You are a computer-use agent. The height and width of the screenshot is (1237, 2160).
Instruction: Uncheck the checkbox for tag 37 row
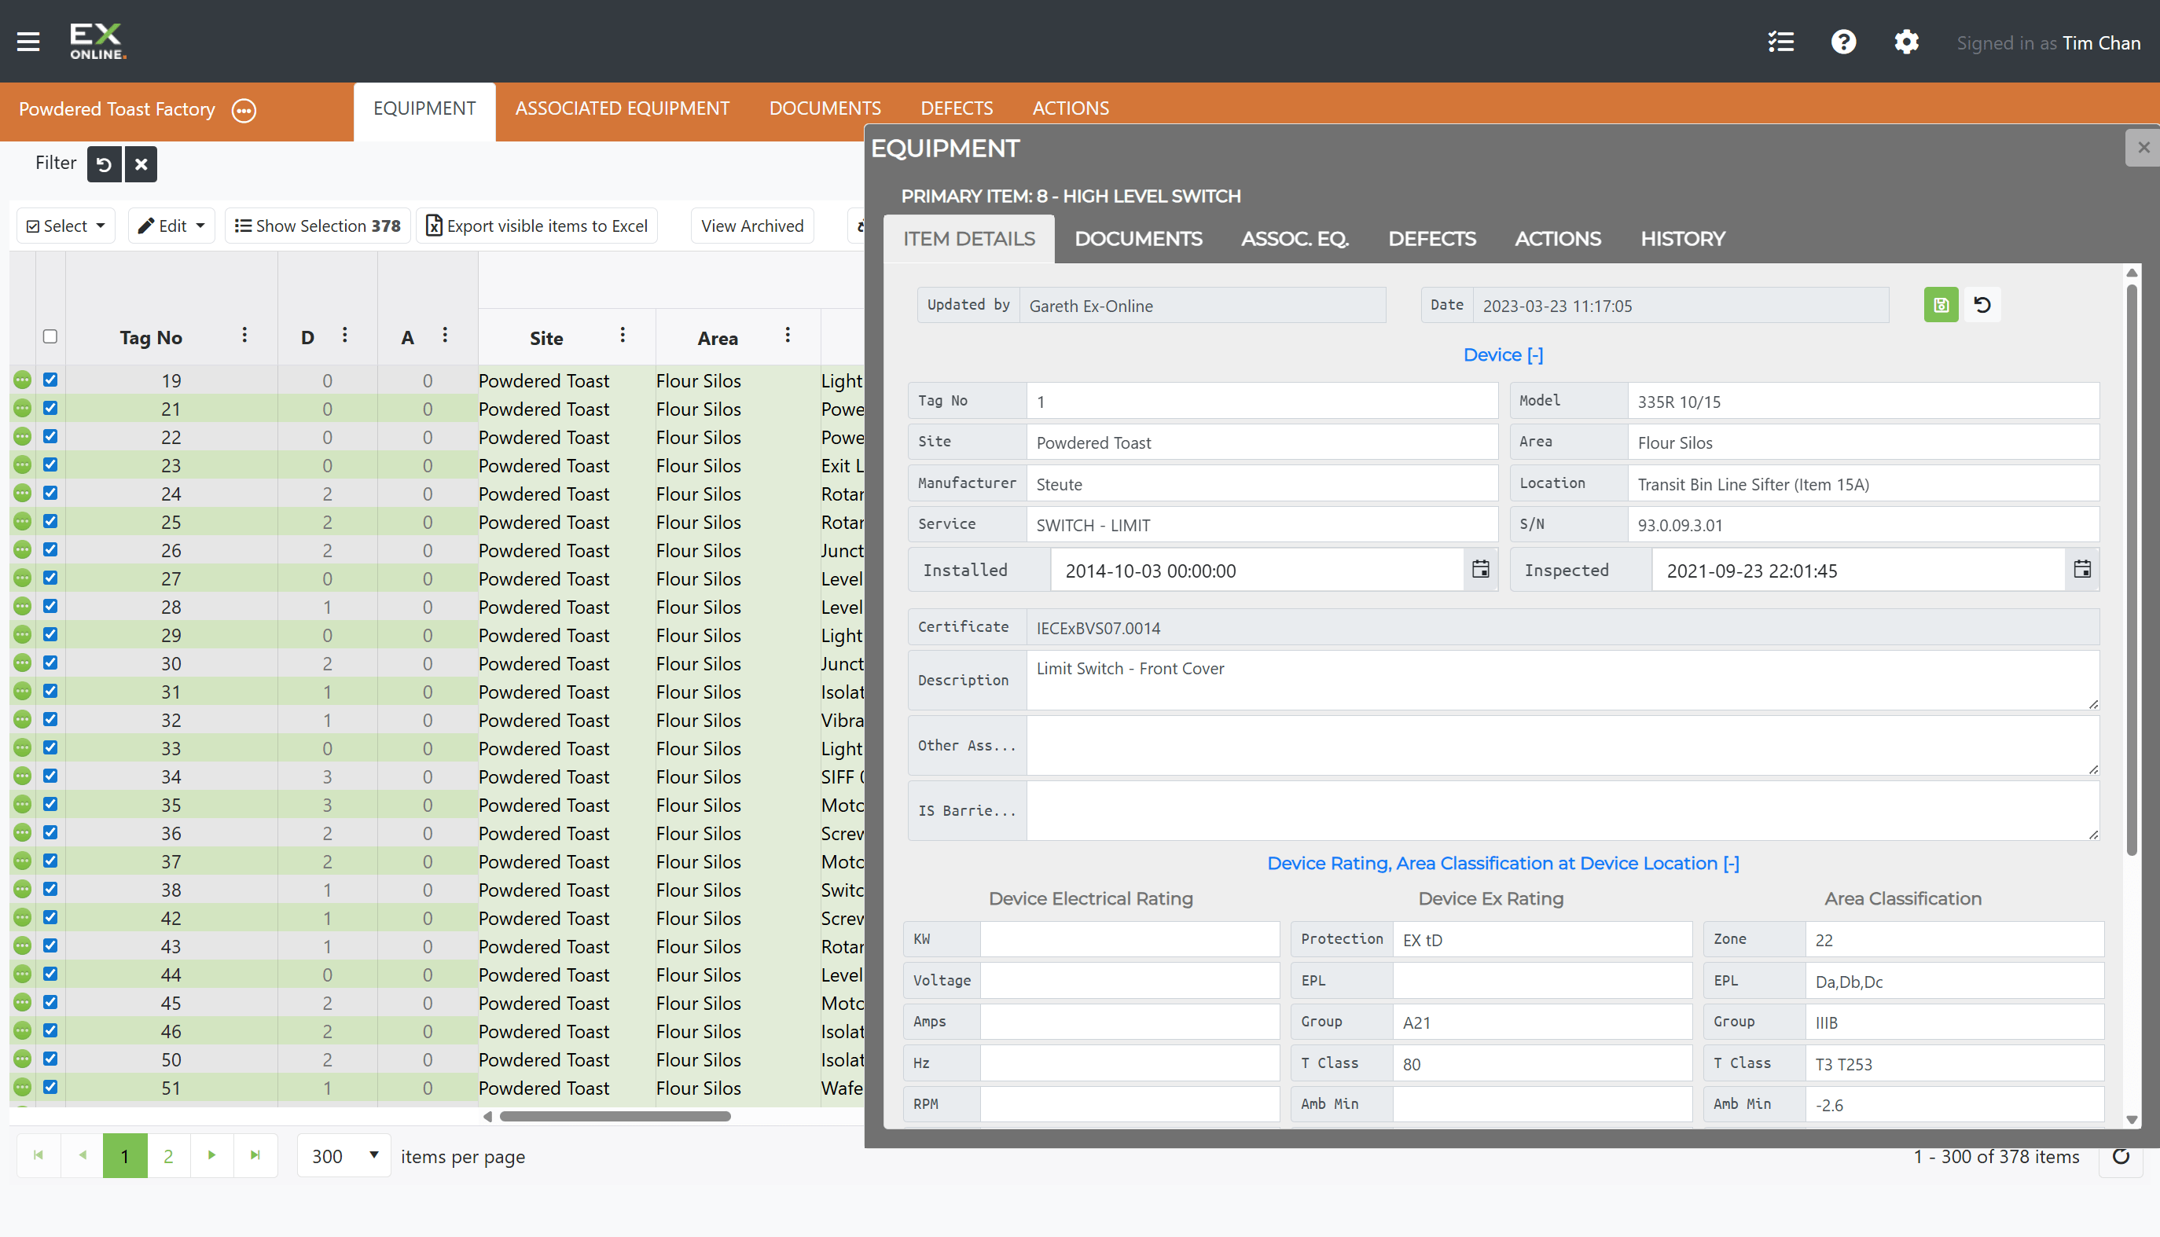50,861
